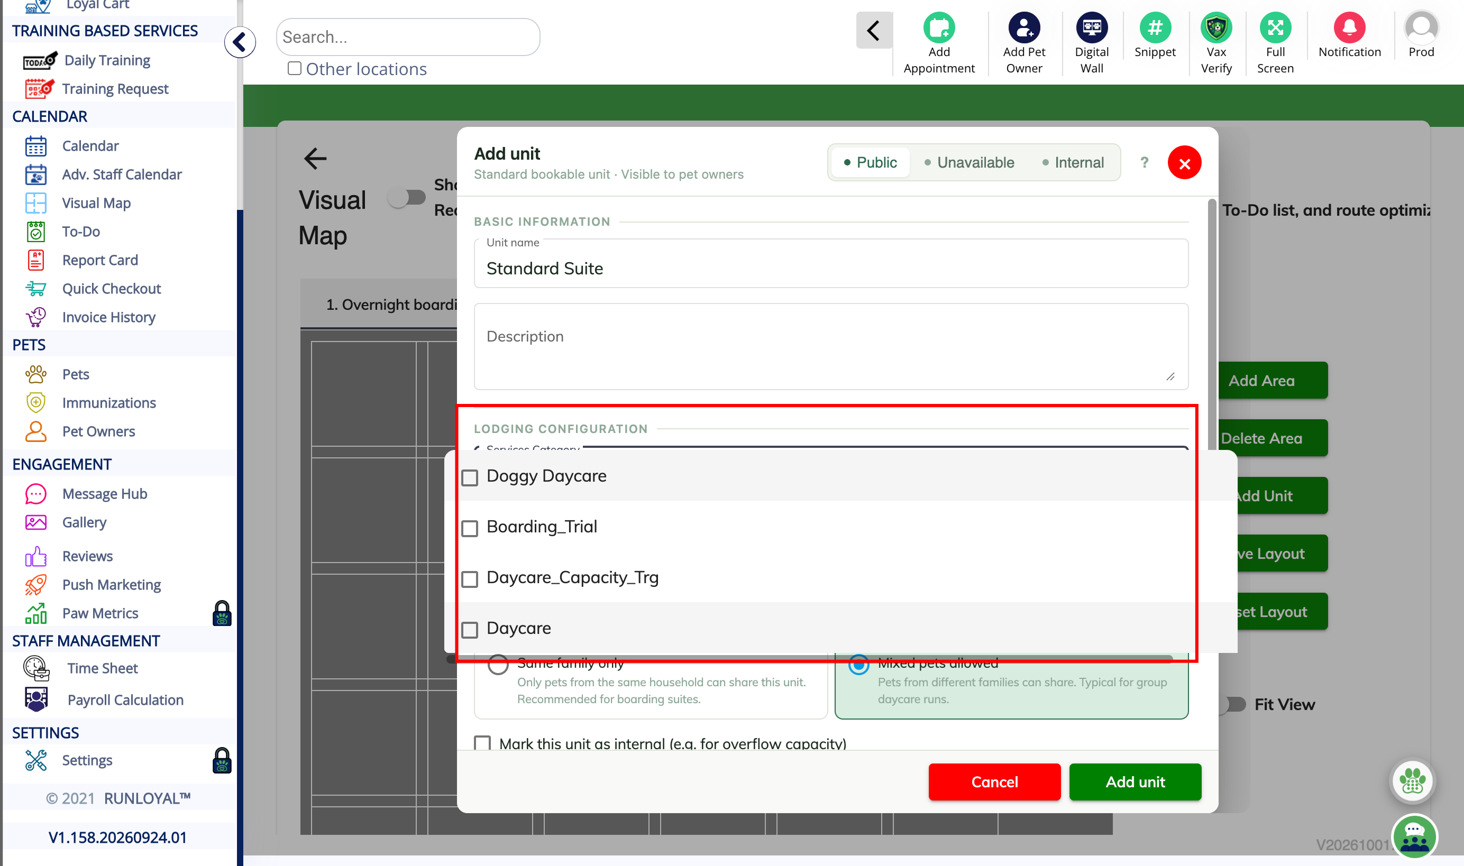
Task: Click the green Add unit button
Action: coord(1135,781)
